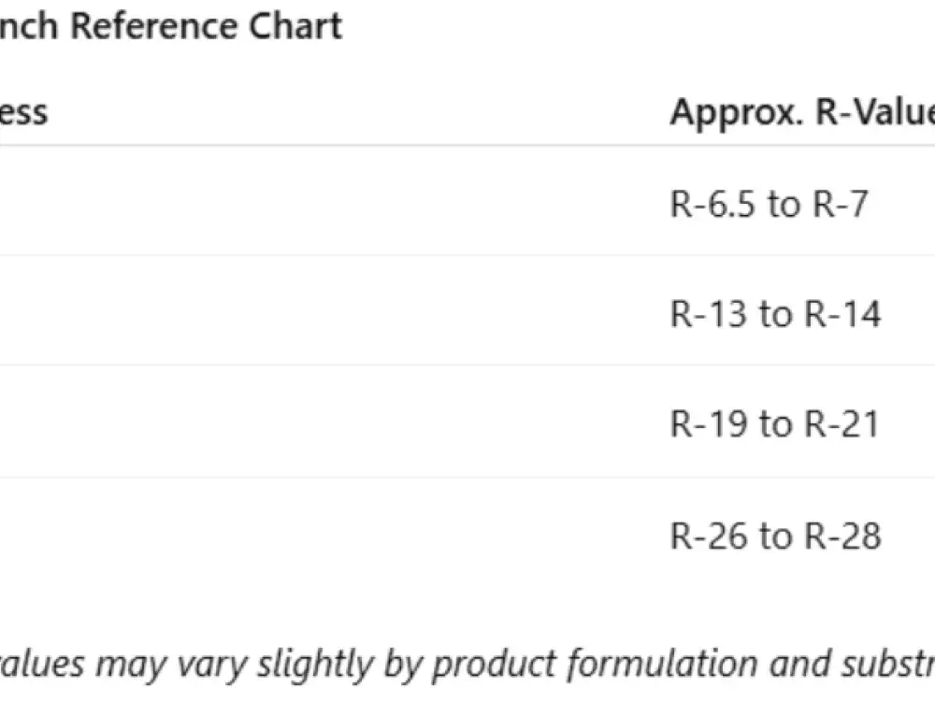This screenshot has width=935, height=701.
Task: Select the "Approx. R-Value" column header
Action: coord(802,112)
